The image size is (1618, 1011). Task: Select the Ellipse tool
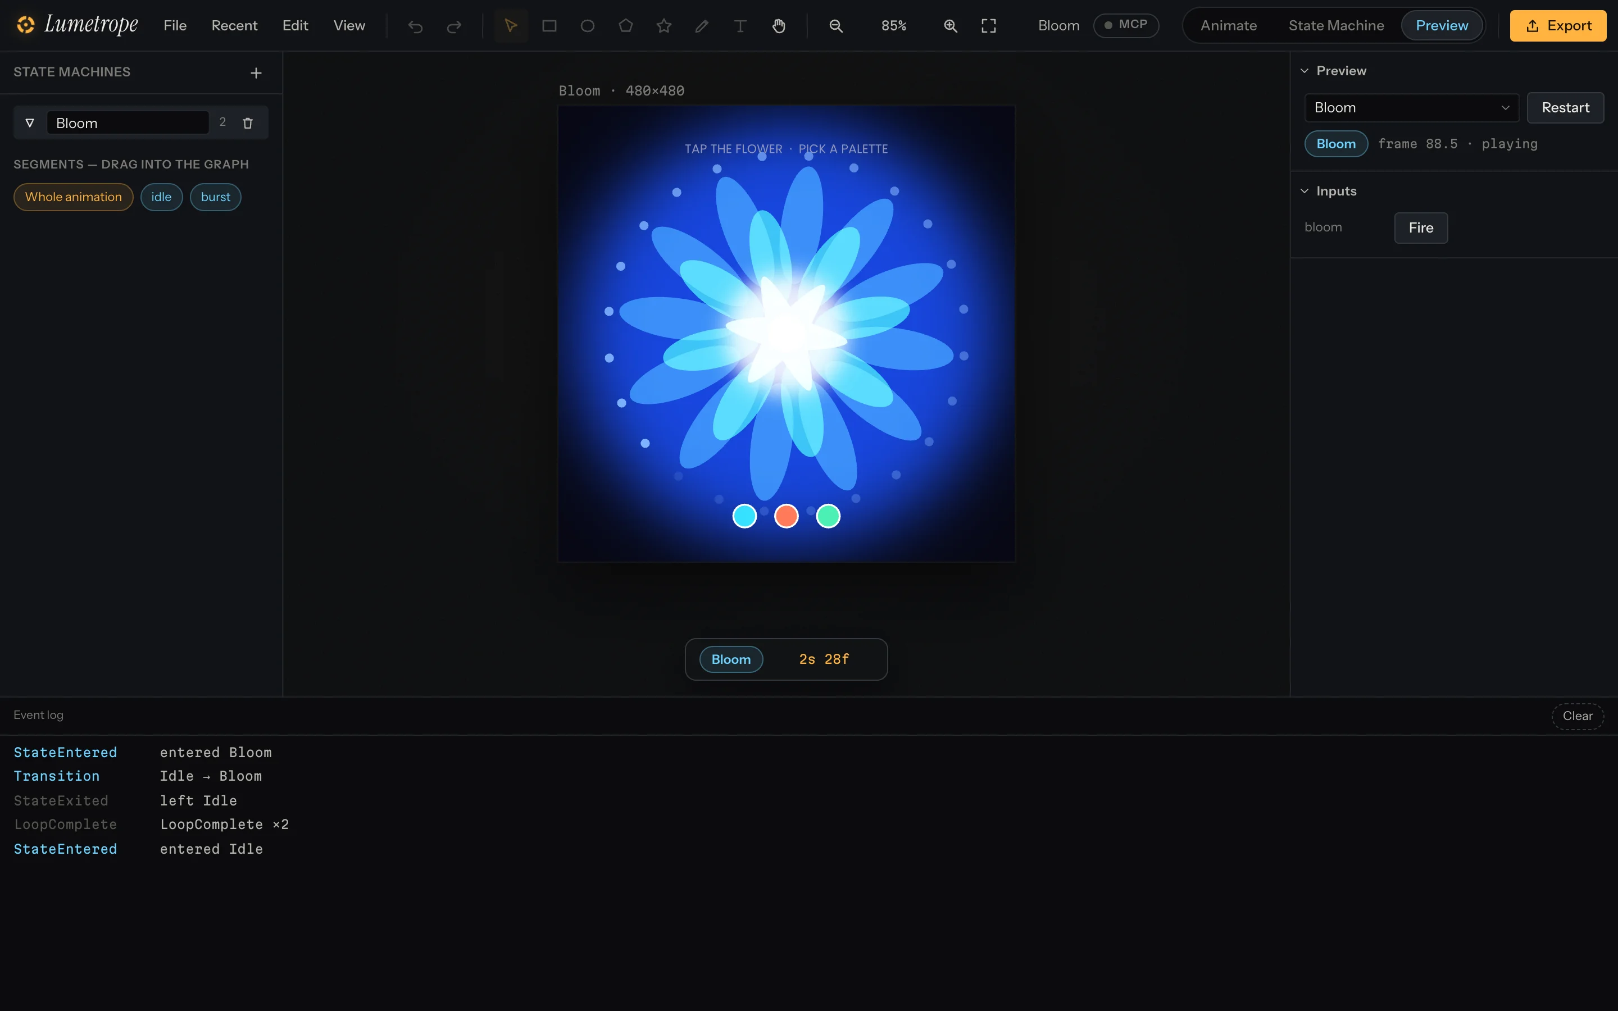pyautogui.click(x=587, y=26)
